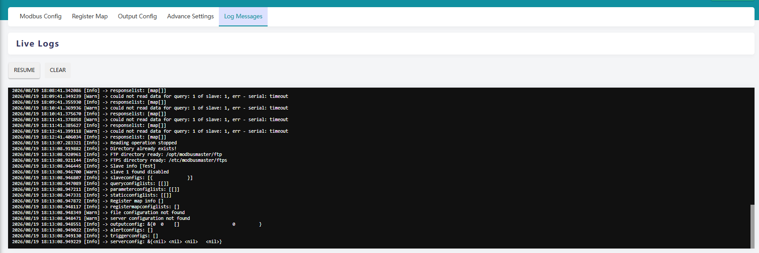Click the slaveconfigs log line
This screenshot has height=253, width=759.
coord(102,178)
